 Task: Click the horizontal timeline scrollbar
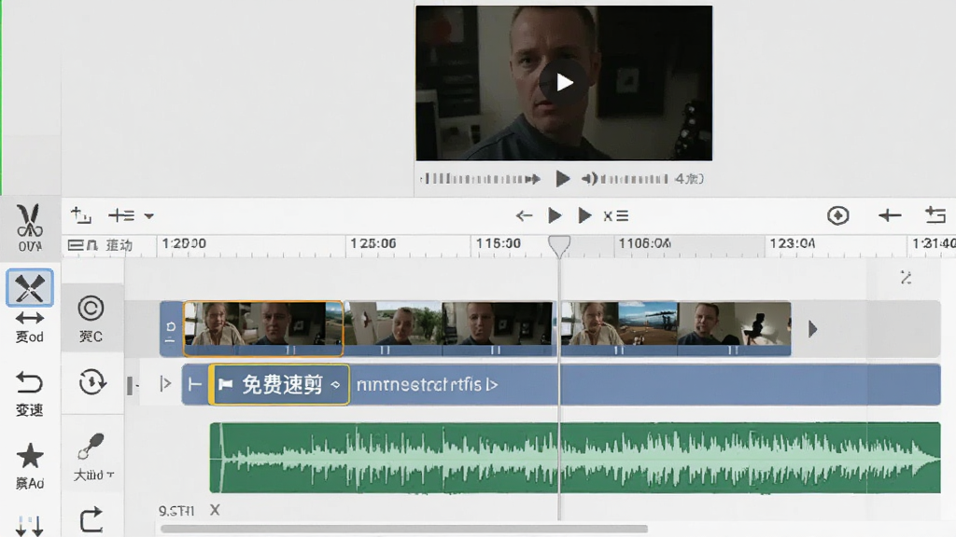(403, 529)
